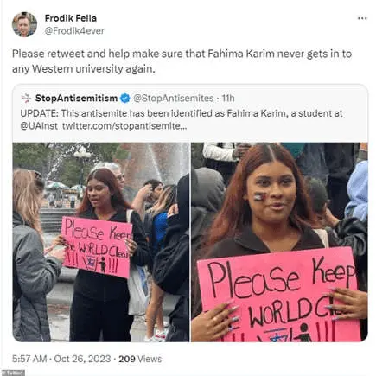This screenshot has height=376, width=376.
Task: Click Frodik Fella's profile avatar
Action: [x=24, y=24]
